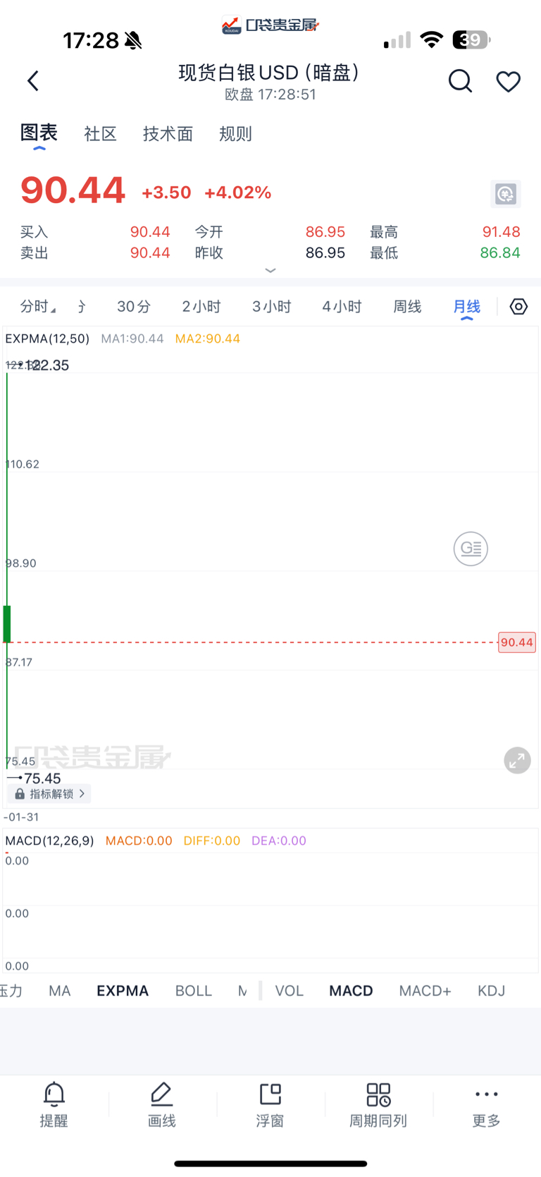This screenshot has width=541, height=1177.
Task: Enable the KDJ sub-indicator
Action: tap(492, 991)
